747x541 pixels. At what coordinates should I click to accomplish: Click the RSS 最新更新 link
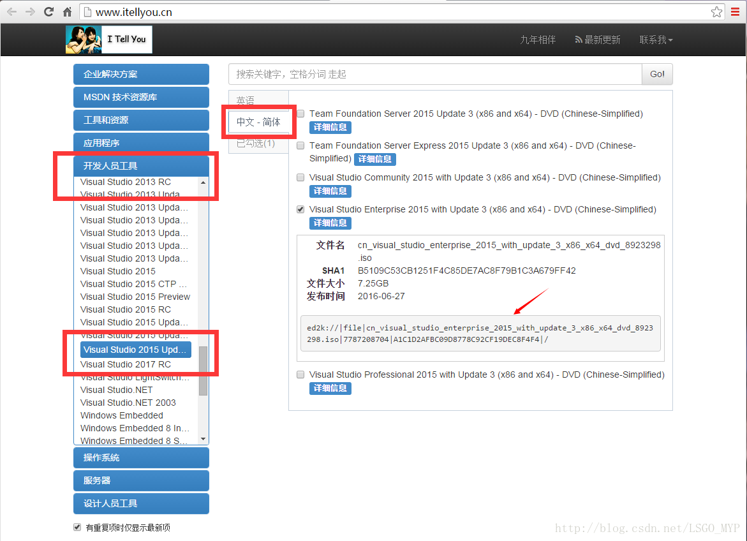tap(598, 40)
